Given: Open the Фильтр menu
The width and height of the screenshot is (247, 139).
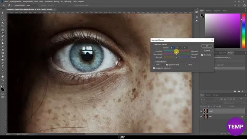Looking at the screenshot, I should coord(56,2).
